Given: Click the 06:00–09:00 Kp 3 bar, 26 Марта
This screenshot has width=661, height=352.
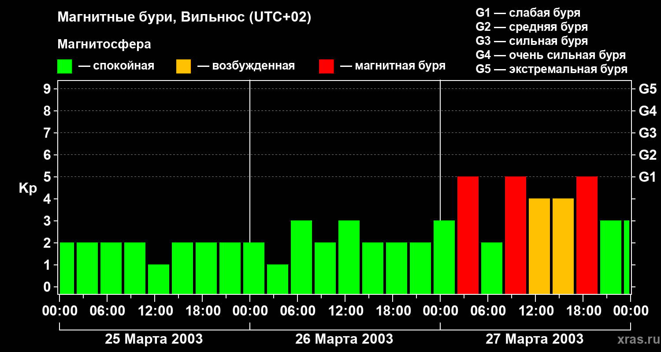Looking at the screenshot, I should [301, 257].
